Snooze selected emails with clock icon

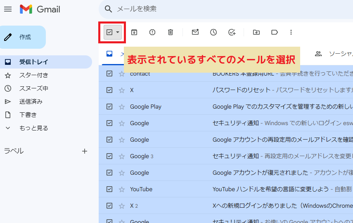[213, 32]
